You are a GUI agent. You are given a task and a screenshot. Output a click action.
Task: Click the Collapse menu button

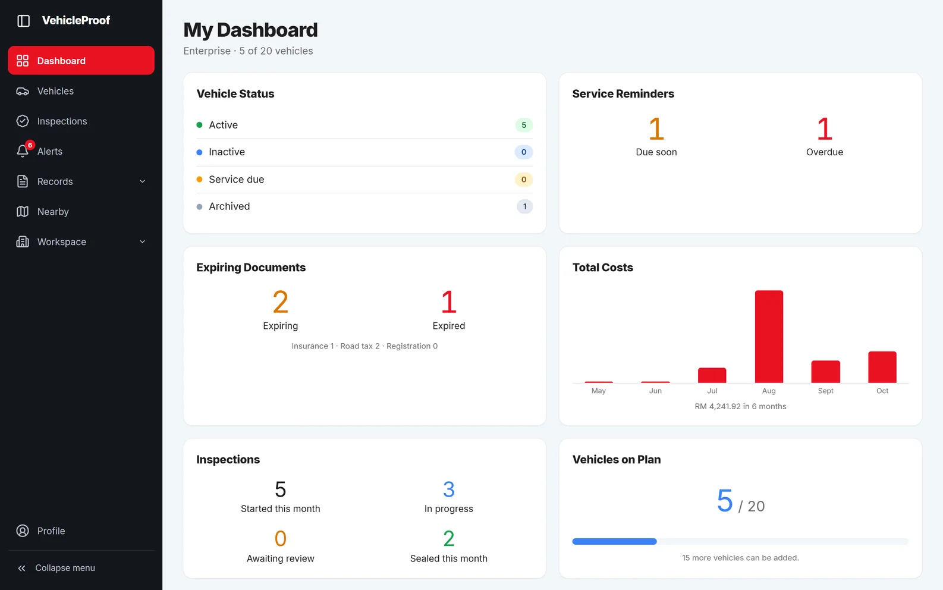click(x=81, y=569)
